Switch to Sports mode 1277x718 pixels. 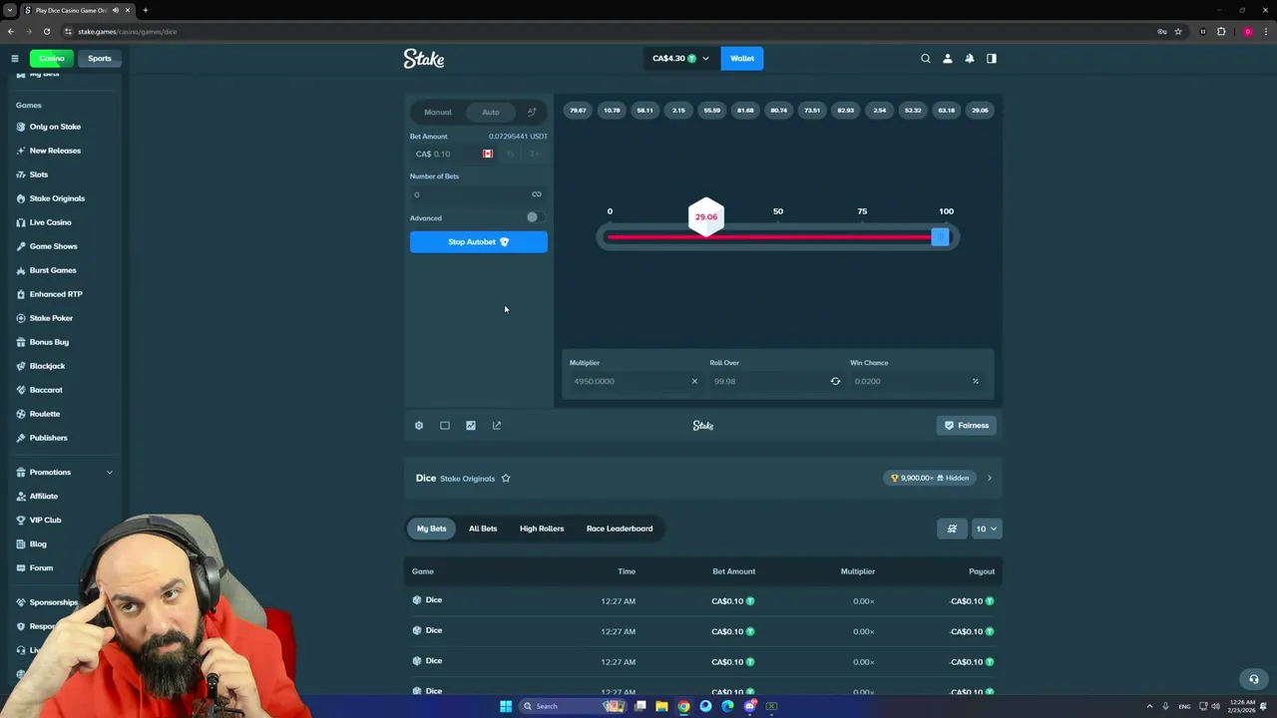[100, 58]
